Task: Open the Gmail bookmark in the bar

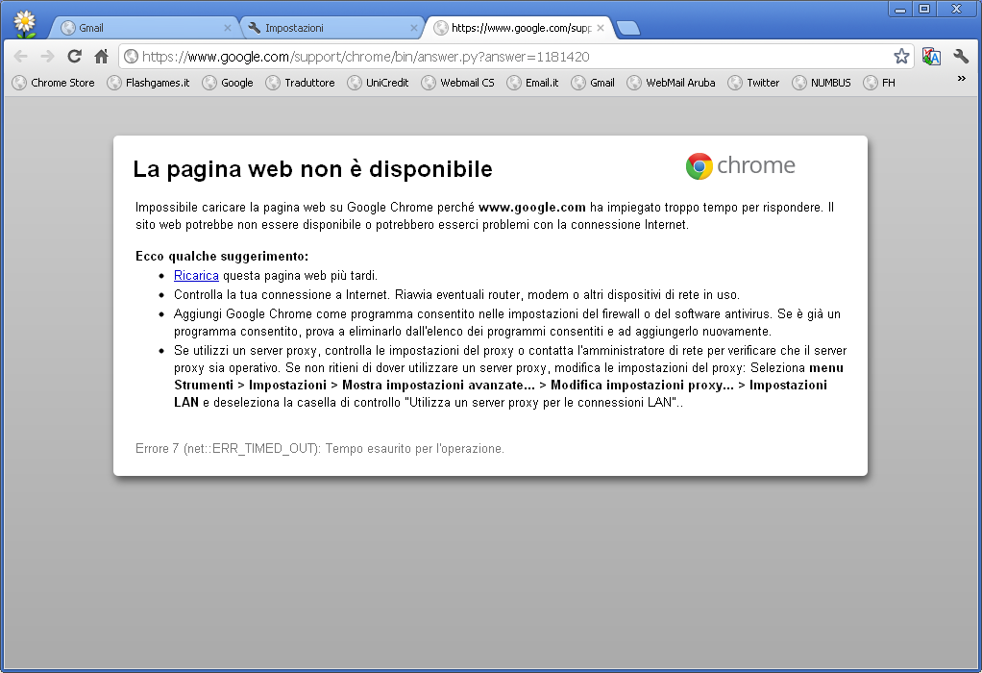Action: click(x=593, y=83)
